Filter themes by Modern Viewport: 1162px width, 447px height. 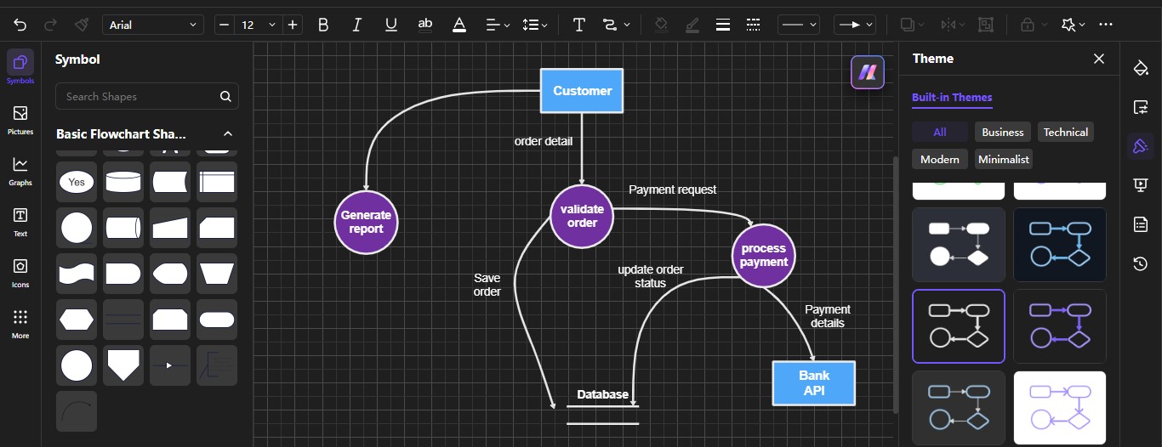(x=940, y=159)
